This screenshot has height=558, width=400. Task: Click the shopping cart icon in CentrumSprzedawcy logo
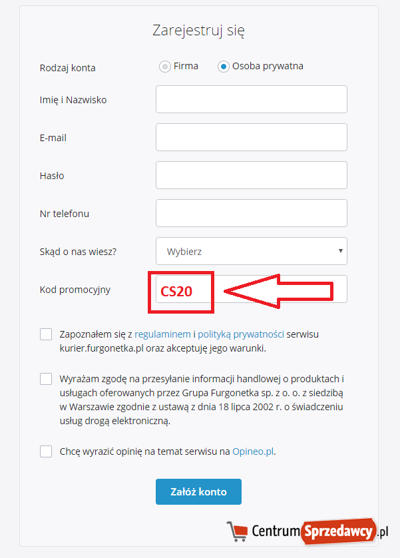(x=238, y=531)
